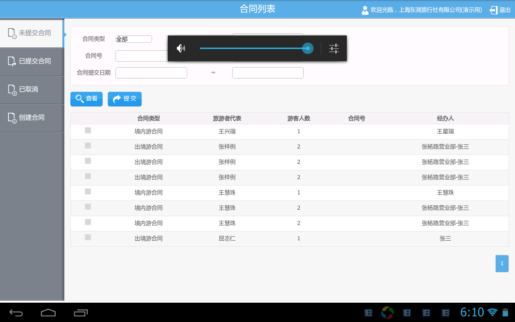Screen dimensions: 515x322
Task: Click the volume slider handle
Action: tap(308, 48)
